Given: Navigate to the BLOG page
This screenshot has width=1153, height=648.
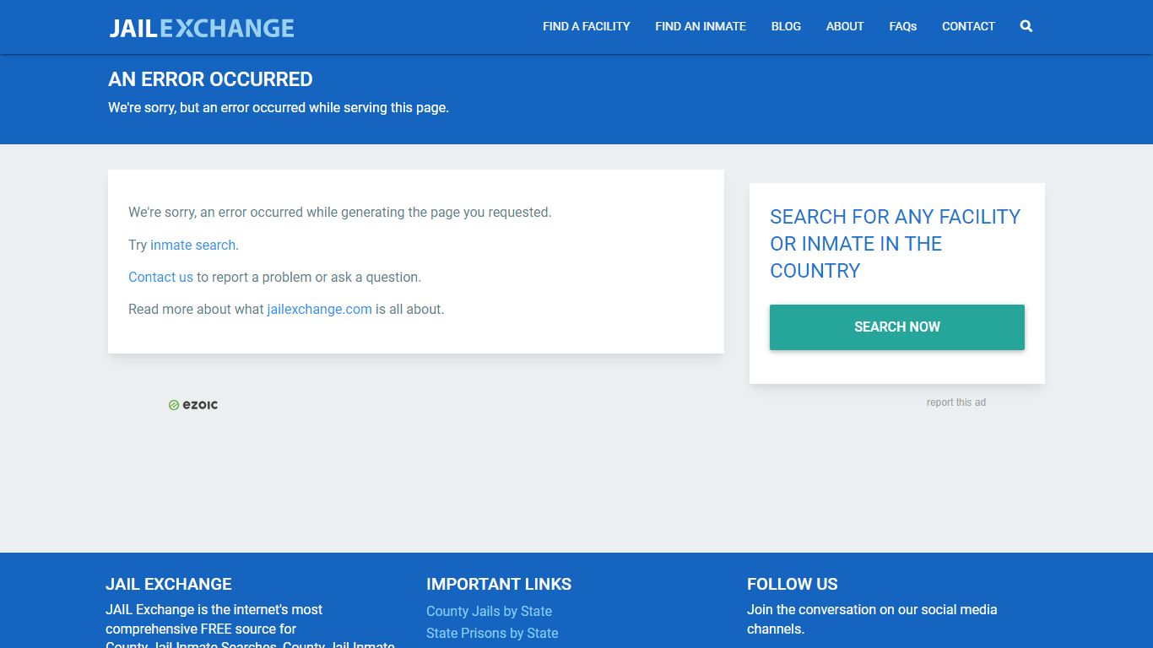Looking at the screenshot, I should click(x=786, y=26).
